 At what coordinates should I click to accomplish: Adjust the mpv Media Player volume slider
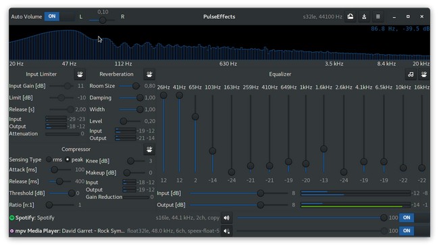tap(312, 231)
